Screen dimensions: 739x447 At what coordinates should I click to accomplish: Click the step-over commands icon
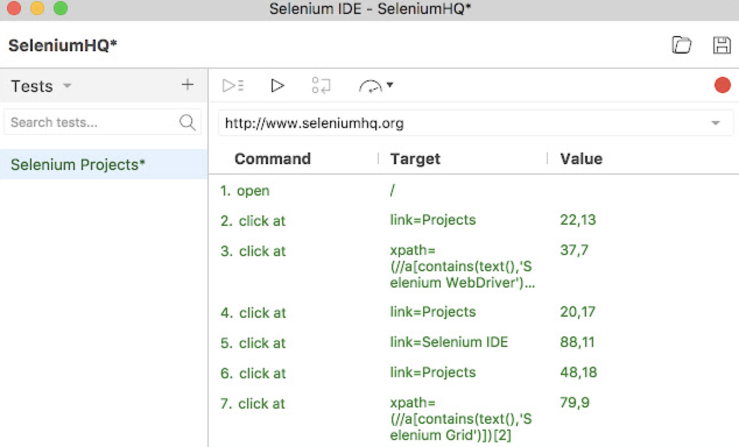[321, 86]
